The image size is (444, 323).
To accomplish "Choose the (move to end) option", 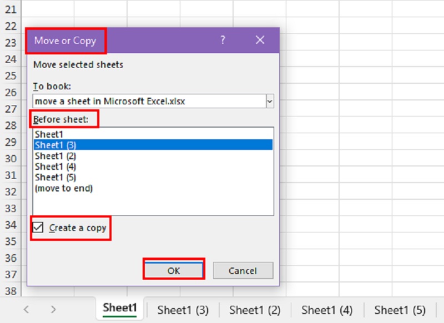I will pyautogui.click(x=63, y=188).
